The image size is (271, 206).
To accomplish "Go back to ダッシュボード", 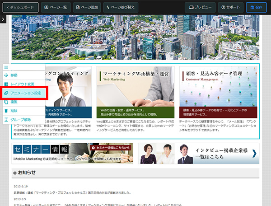I will pyautogui.click(x=21, y=7).
